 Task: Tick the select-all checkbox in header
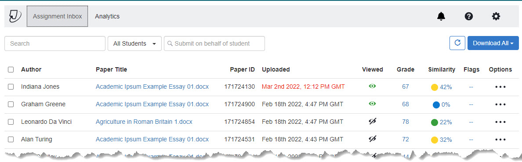pyautogui.click(x=11, y=69)
